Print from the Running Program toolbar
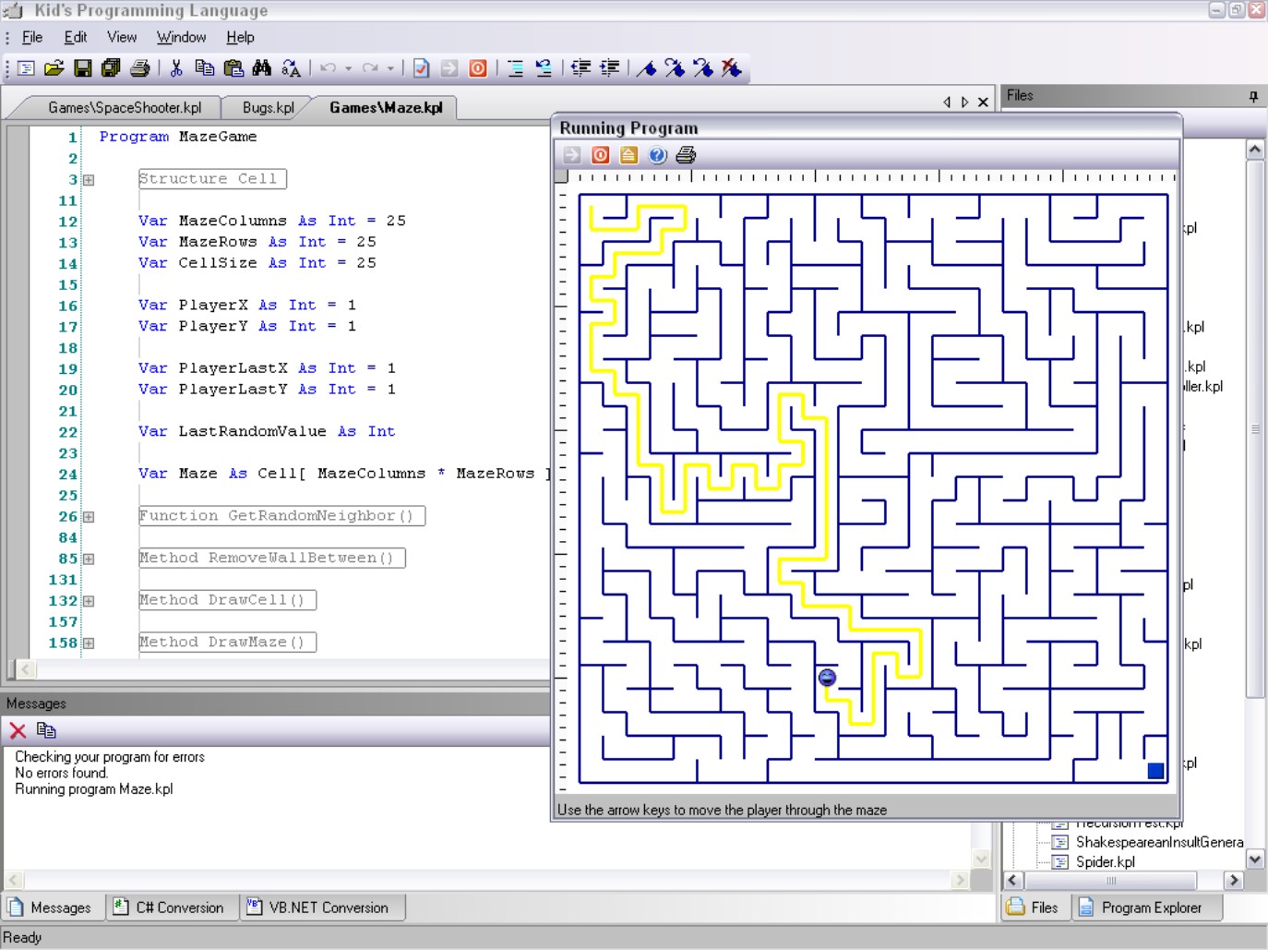This screenshot has width=1268, height=950. (686, 155)
